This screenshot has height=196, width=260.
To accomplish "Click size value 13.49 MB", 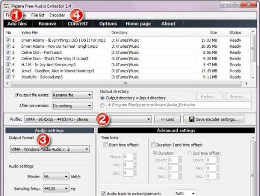I will (x=209, y=71).
